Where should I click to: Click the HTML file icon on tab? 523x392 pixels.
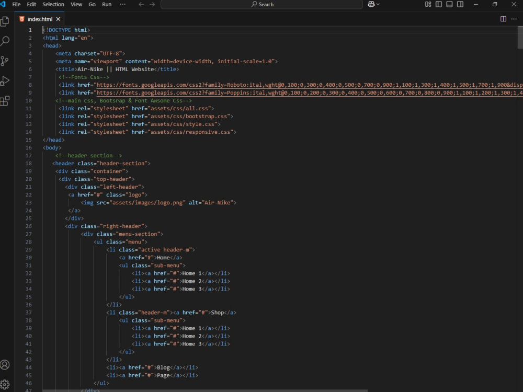coord(22,19)
